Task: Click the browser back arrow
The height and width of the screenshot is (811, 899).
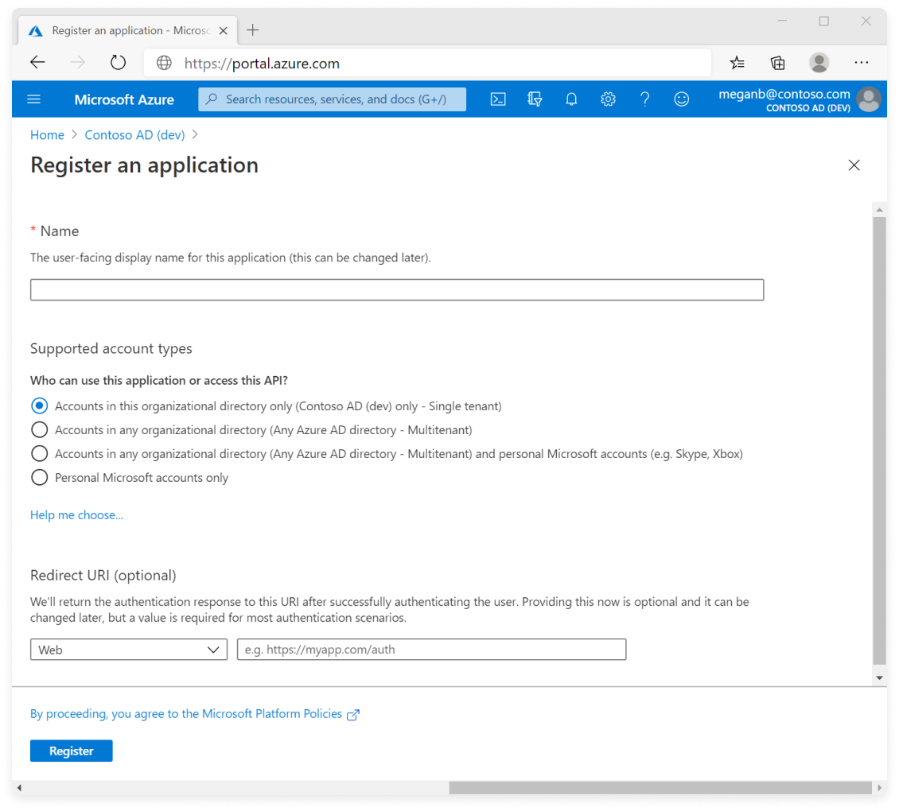Action: 38,63
